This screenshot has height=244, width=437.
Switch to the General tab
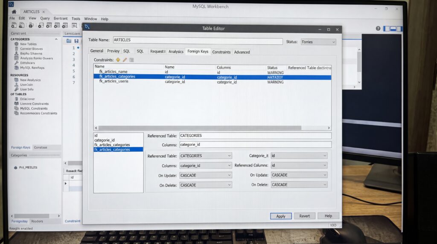[97, 51]
